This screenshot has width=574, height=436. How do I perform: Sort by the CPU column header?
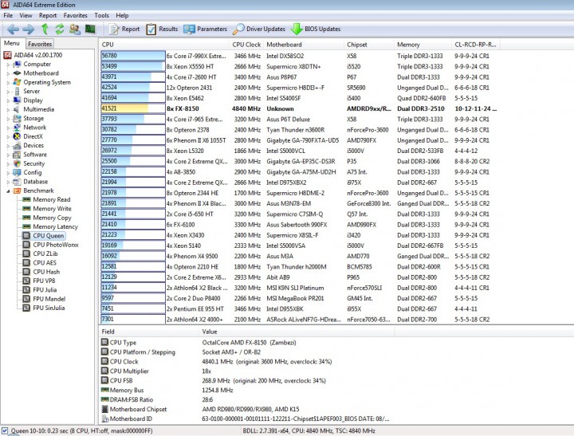(164, 45)
